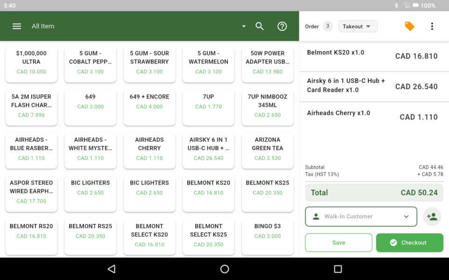Tap the Wi-Fi status icon
Viewport: 449px width, 280px height.
pyautogui.click(x=406, y=6)
